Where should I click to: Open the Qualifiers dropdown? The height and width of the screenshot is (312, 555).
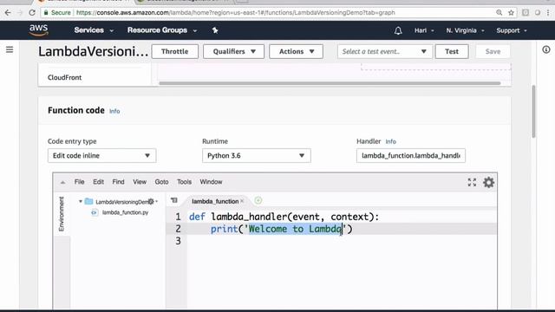[233, 51]
